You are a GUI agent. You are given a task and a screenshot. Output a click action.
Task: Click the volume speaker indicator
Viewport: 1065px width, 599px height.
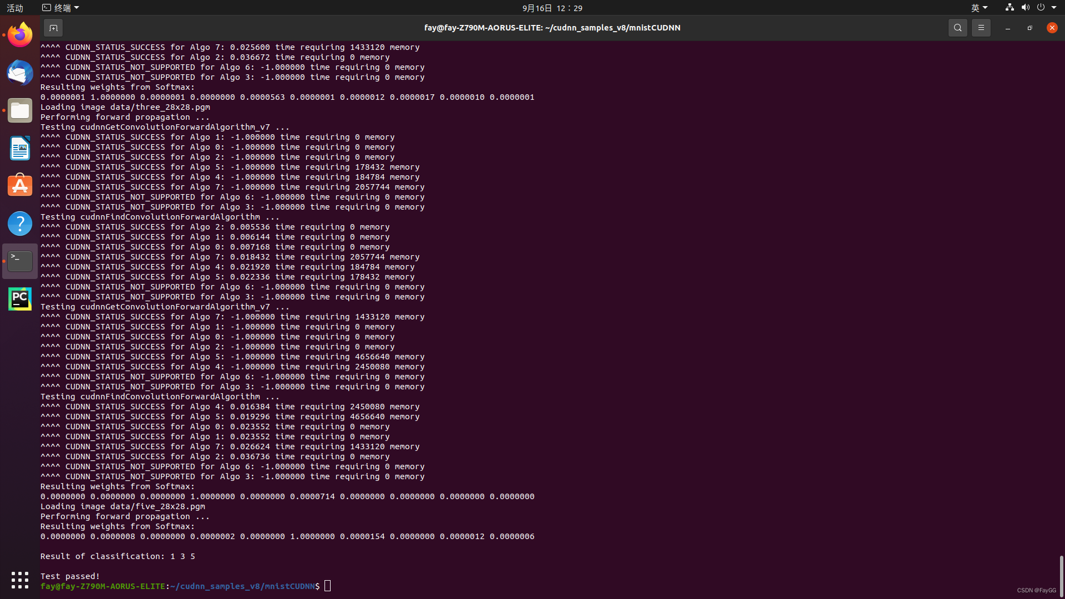(x=1025, y=8)
